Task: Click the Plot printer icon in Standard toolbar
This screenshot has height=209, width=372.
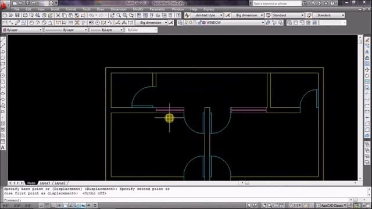Action: (x=25, y=15)
